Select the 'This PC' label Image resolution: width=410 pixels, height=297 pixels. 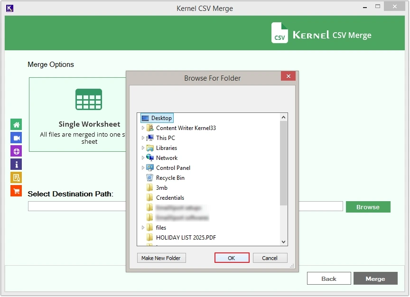point(166,138)
